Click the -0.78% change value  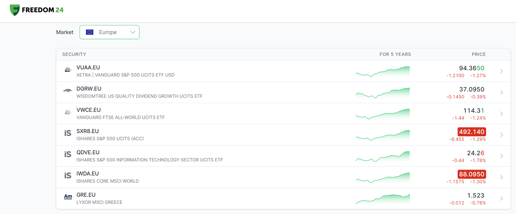click(478, 203)
